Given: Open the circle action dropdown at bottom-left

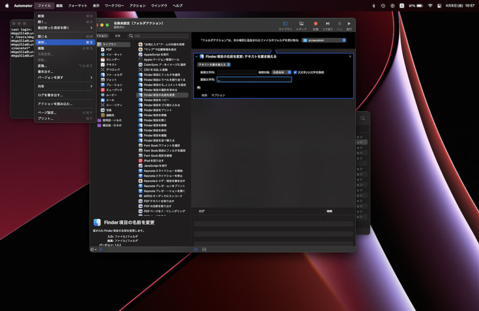Looking at the screenshot, I should [94, 250].
